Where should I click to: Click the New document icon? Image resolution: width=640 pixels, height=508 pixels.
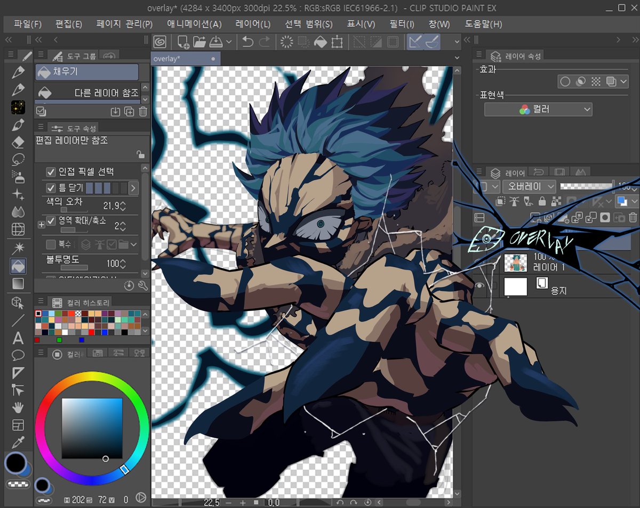click(x=183, y=42)
